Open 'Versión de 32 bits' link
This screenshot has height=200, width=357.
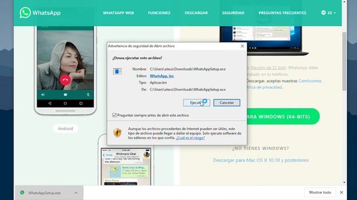268,68
